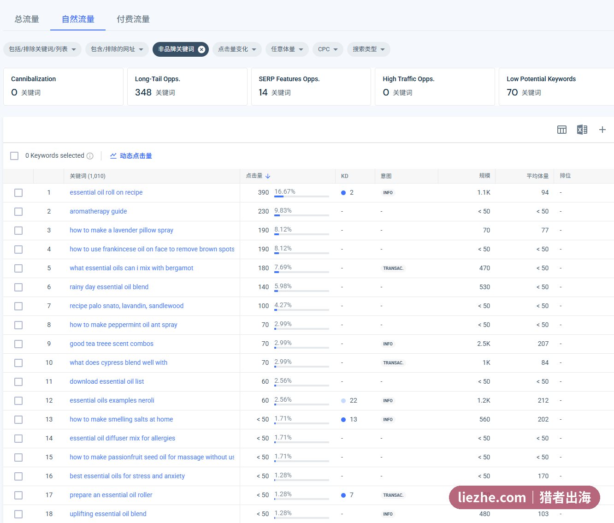The width and height of the screenshot is (614, 523).
Task: Click TRANSAC. badge for bergamot keyword row
Action: [393, 268]
